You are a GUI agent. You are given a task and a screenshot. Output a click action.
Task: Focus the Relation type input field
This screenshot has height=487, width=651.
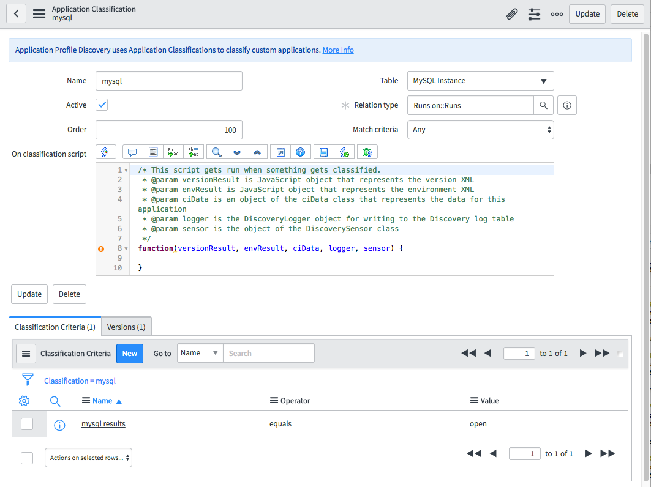point(470,105)
